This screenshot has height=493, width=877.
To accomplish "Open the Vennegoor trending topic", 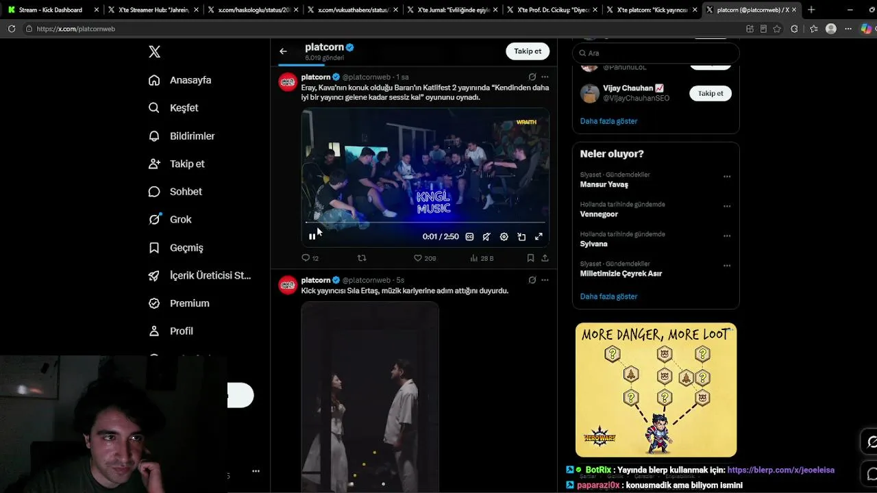I will point(599,214).
